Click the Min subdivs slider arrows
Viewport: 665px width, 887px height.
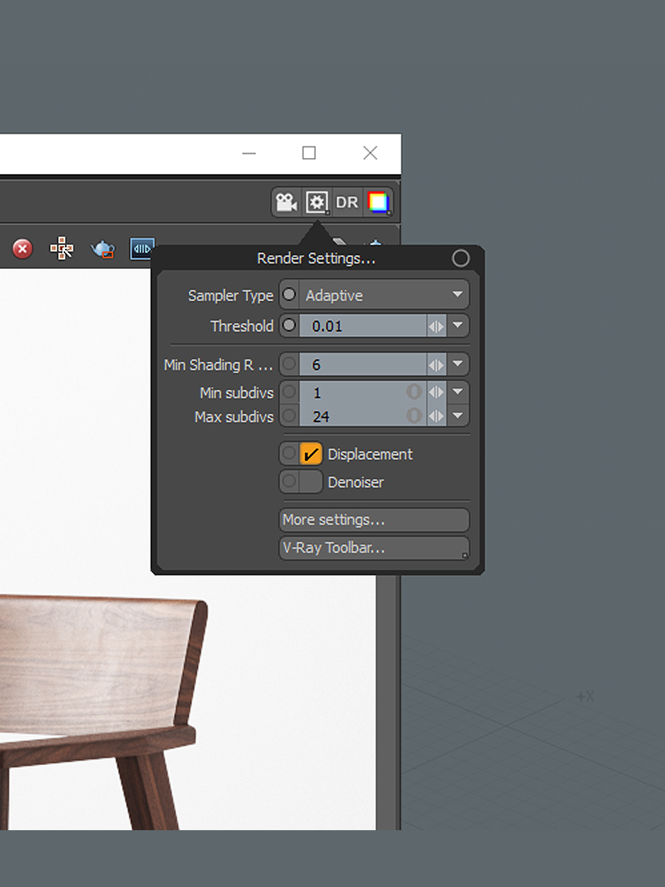point(436,392)
